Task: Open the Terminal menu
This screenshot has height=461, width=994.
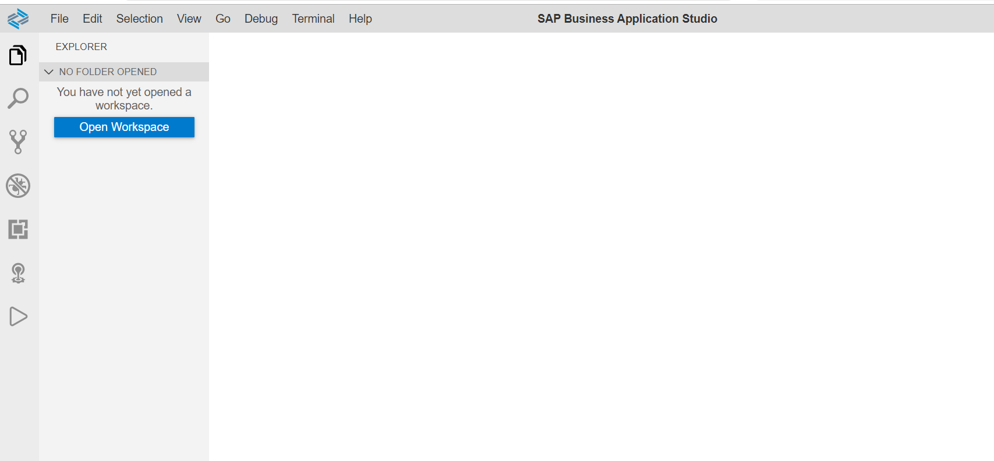Action: click(x=313, y=19)
